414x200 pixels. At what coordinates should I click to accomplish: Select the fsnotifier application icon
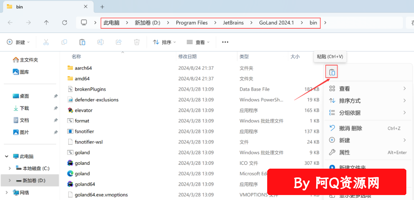click(x=70, y=131)
